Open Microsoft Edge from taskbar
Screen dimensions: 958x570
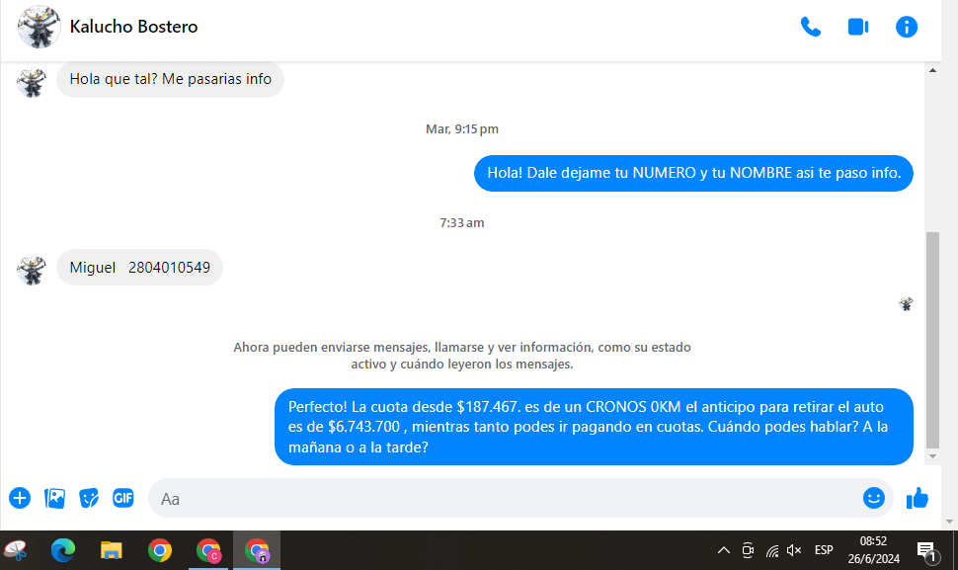63,550
